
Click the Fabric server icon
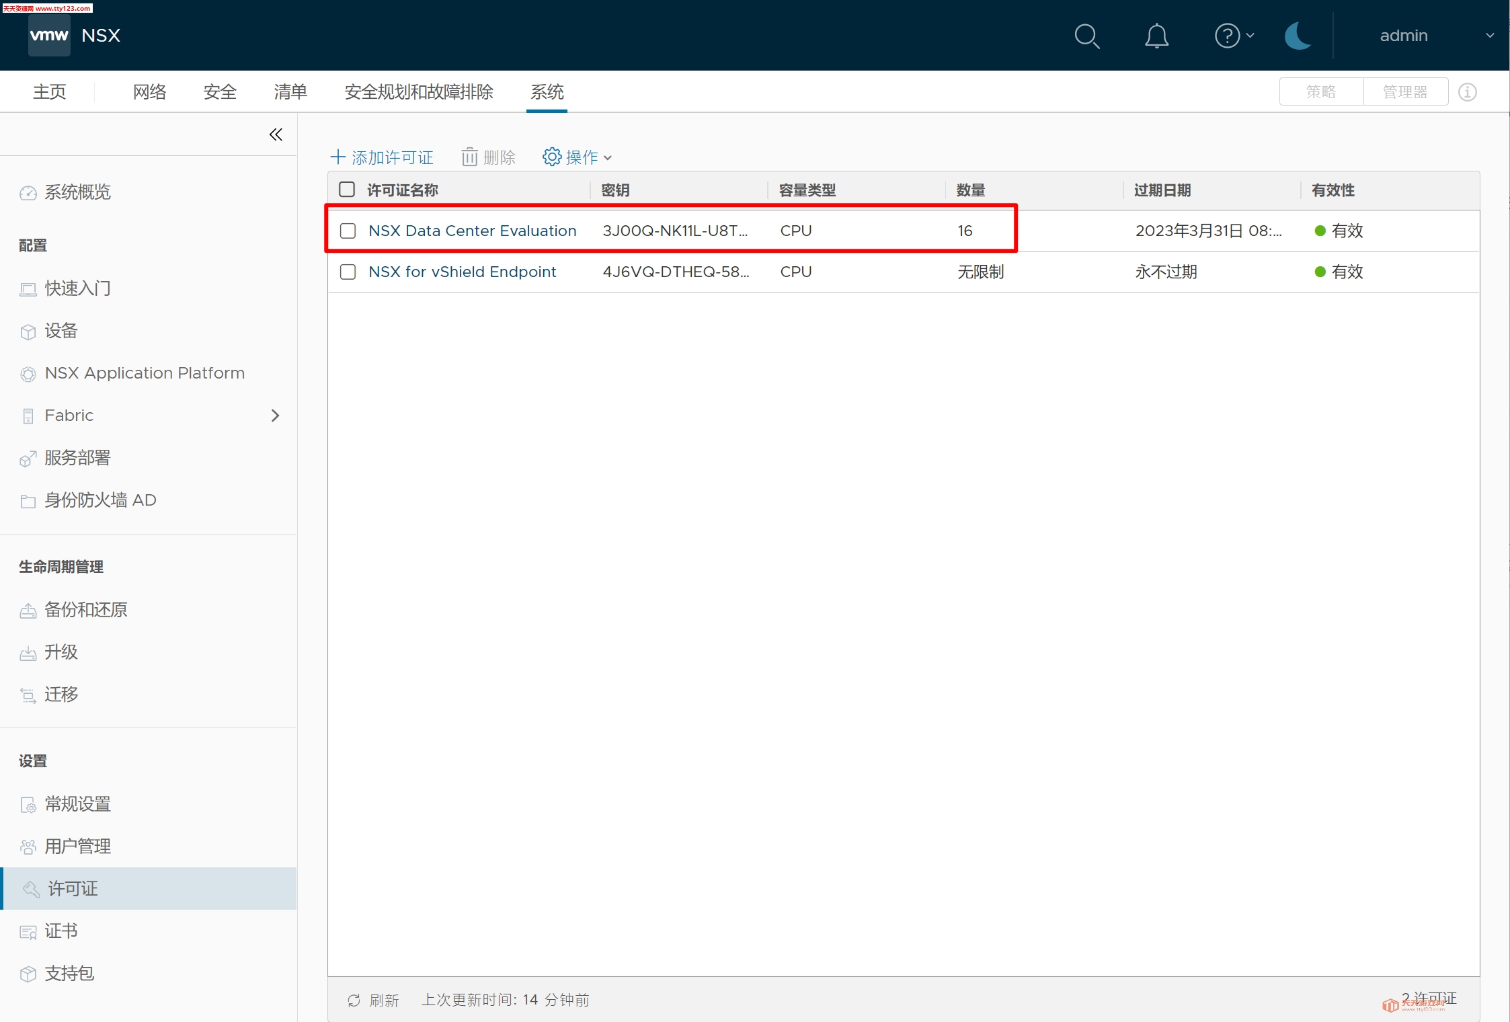coord(28,416)
